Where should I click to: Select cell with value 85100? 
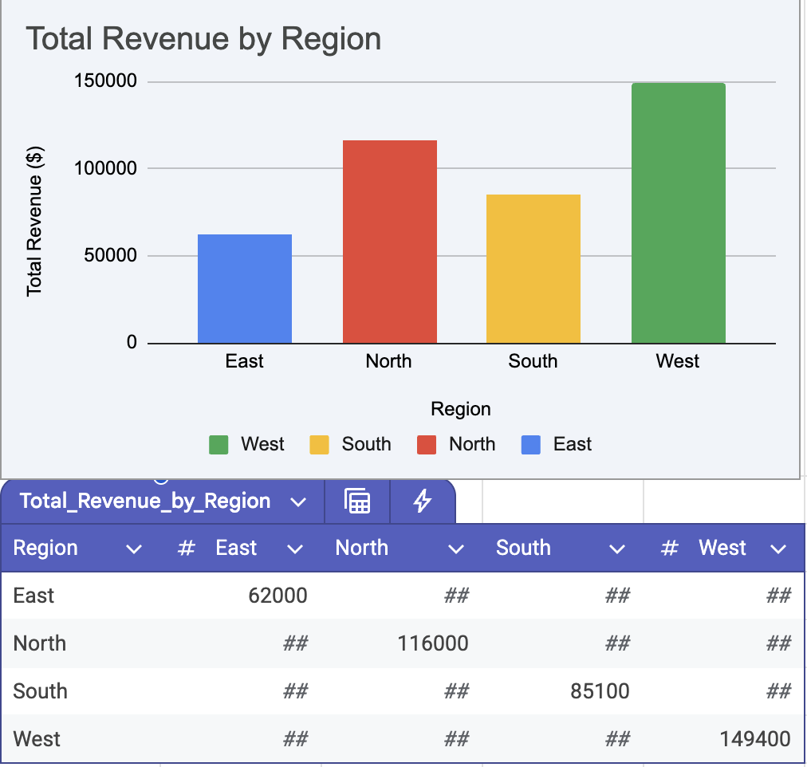click(x=564, y=691)
